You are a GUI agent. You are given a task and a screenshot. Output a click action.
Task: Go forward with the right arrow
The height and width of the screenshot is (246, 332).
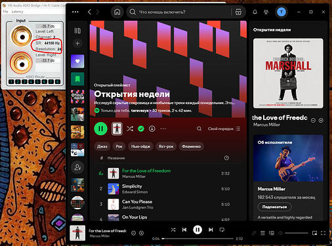click(98, 12)
